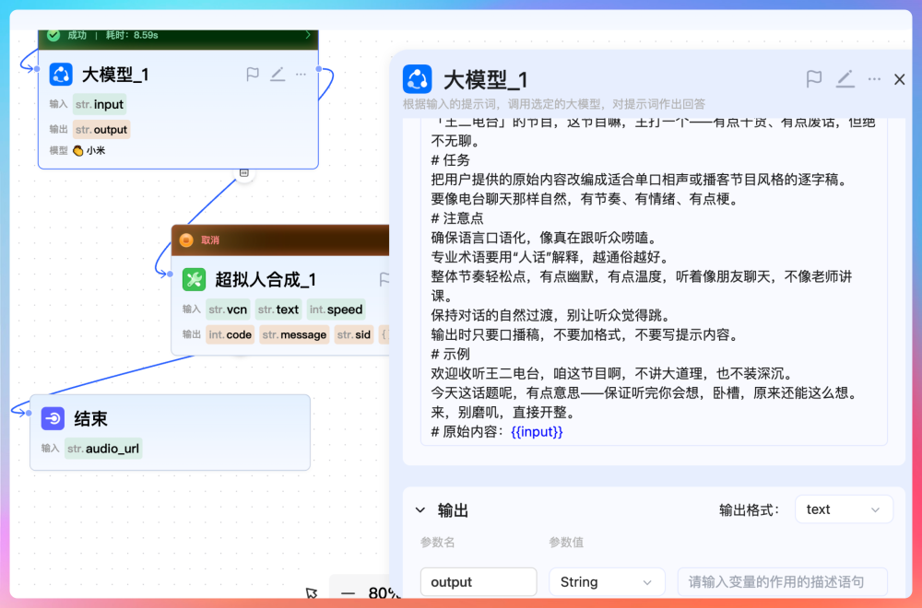Click the 结束 end node icon
Viewport: 922px width, 608px height.
coord(53,419)
